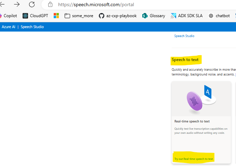236x166 pixels.
Task: Open the ADX SDK SLA bookmark
Action: point(190,16)
